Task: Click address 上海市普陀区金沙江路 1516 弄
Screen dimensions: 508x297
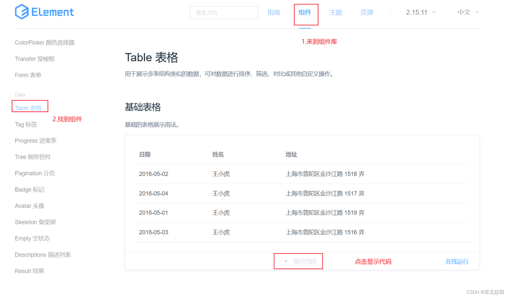Action: coord(325,232)
